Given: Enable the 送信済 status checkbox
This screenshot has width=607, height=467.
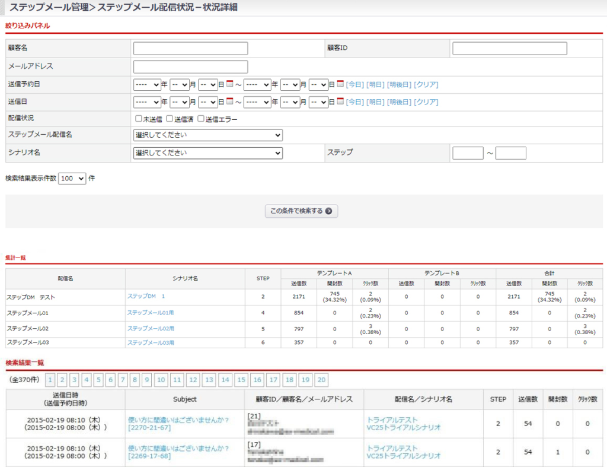Looking at the screenshot, I should 170,119.
